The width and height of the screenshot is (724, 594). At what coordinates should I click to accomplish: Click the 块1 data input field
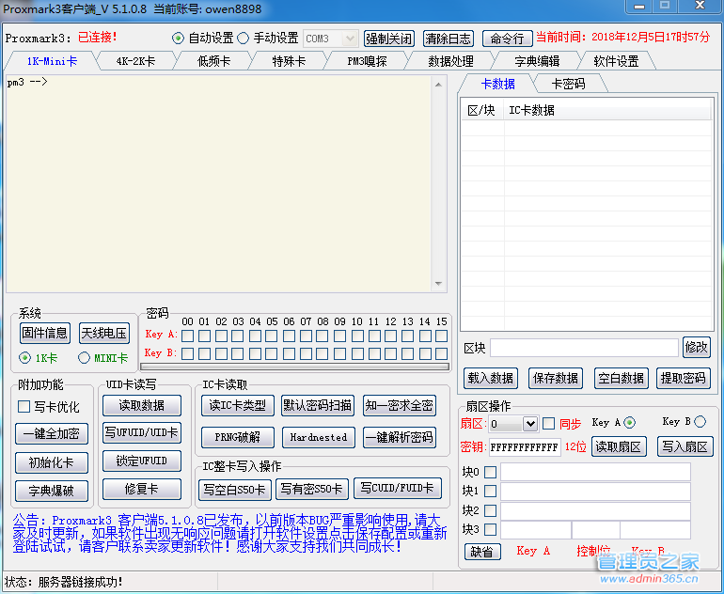pos(595,491)
